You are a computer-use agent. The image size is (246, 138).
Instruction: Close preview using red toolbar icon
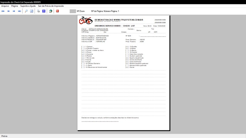pyautogui.click(x=57, y=11)
